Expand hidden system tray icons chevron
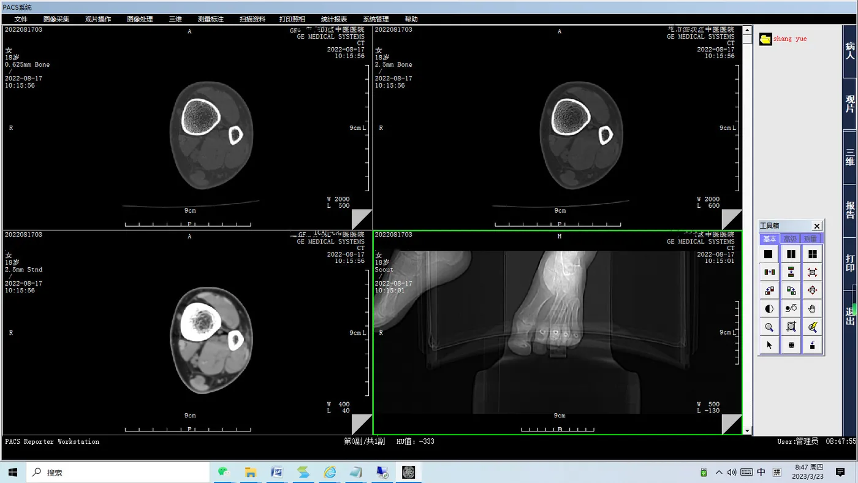The height and width of the screenshot is (483, 858). [719, 473]
